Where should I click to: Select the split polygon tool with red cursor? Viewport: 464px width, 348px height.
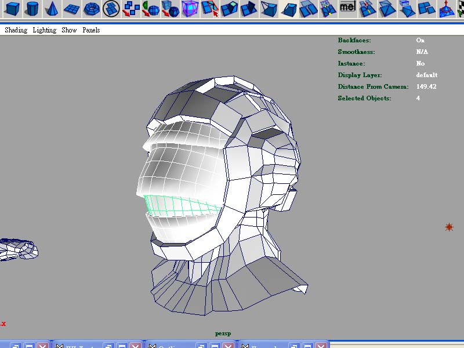pos(210,9)
